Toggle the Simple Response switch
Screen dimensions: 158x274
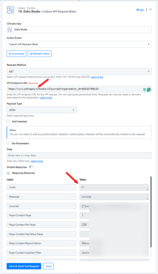31,167
